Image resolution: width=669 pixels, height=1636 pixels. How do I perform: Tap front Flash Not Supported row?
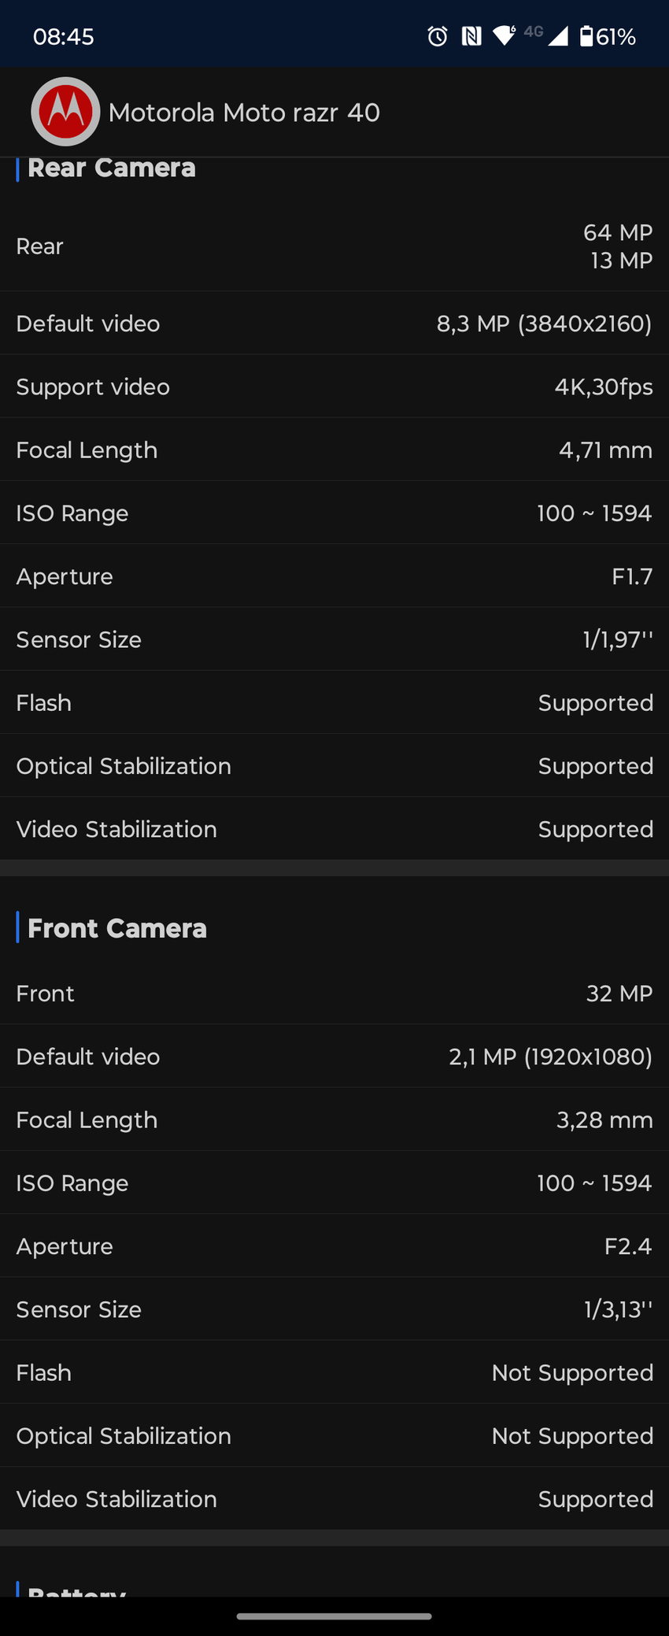[x=334, y=1372]
